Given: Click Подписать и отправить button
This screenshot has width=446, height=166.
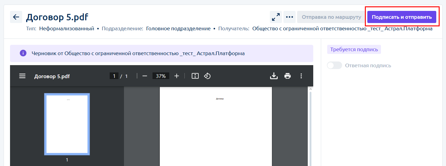Looking at the screenshot, I should [402, 17].
